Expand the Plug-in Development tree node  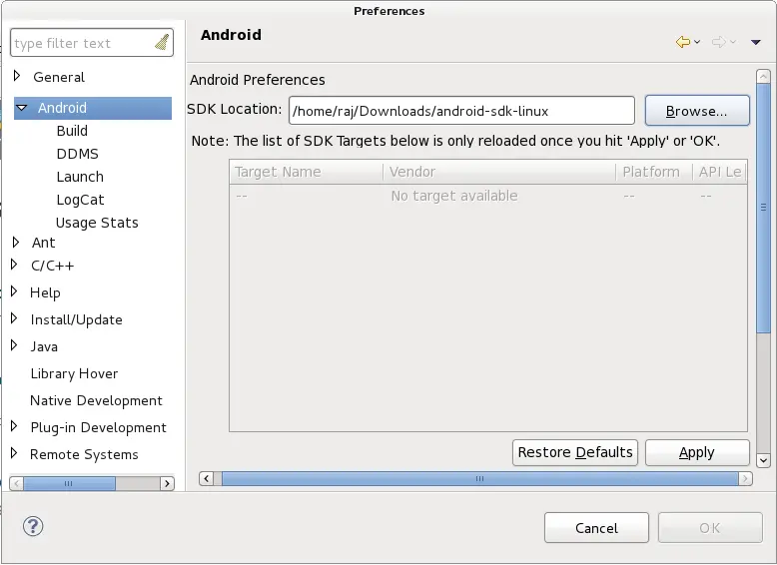(14, 426)
